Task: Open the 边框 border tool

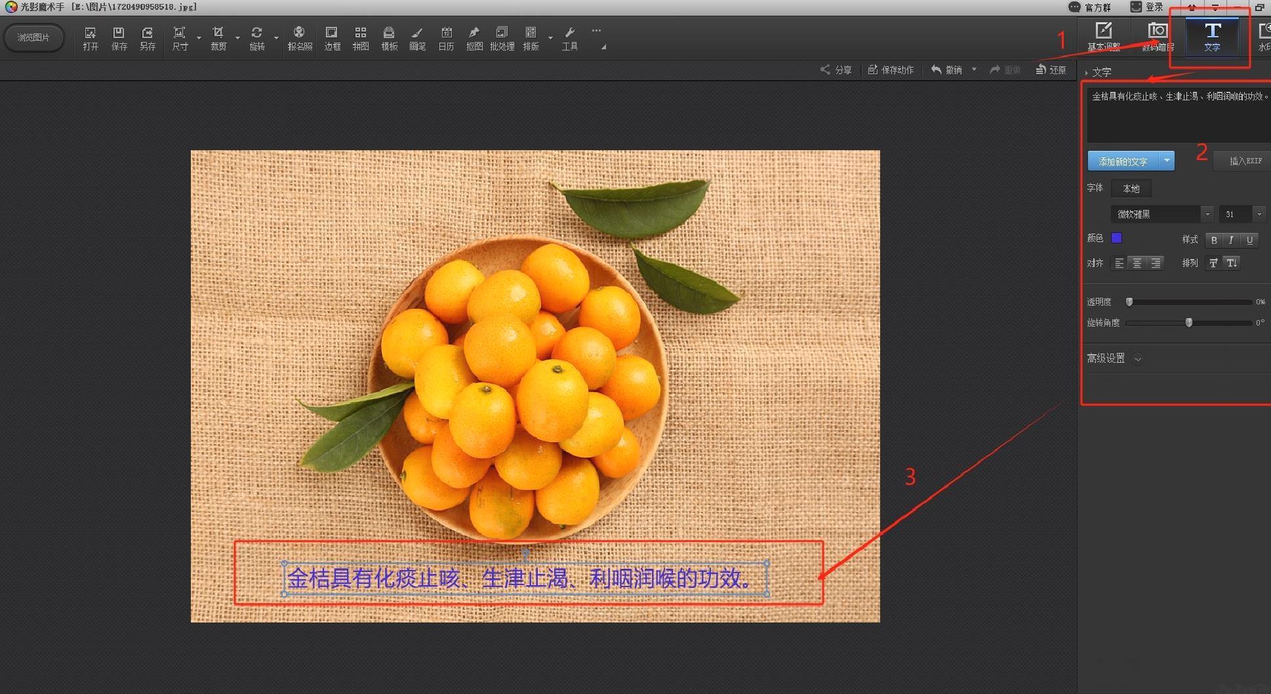Action: pyautogui.click(x=332, y=39)
